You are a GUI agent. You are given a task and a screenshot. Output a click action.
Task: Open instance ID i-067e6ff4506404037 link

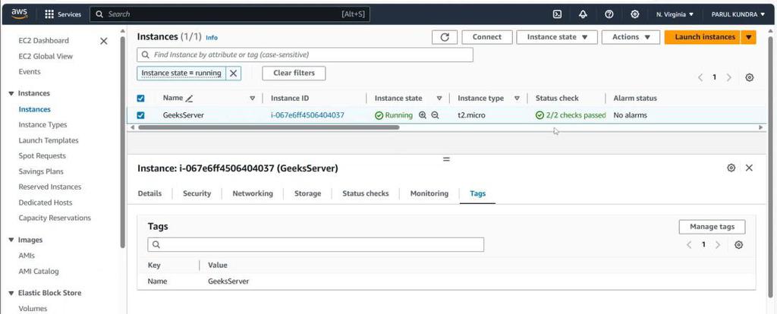coord(307,115)
